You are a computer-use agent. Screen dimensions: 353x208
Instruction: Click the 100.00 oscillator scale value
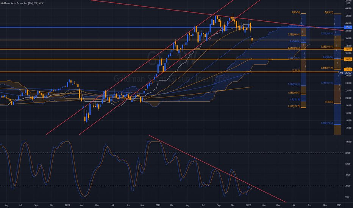pos(348,142)
